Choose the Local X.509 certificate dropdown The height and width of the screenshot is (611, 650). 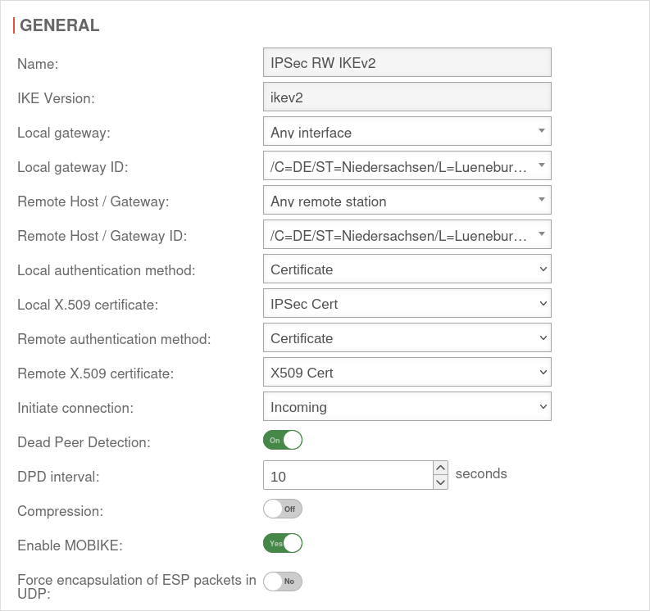407,304
